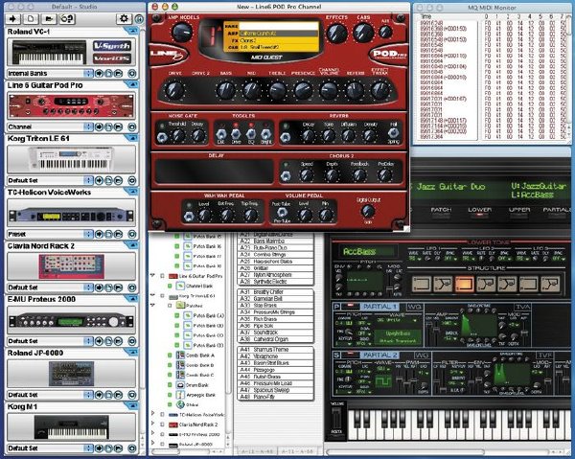Toggle Volume Pedal Post Tube/Pre Tube switch
Screen dimensions: 575x459
(x=282, y=213)
